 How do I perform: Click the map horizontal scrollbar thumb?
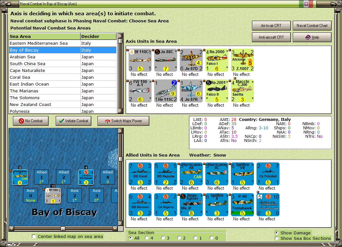click(x=63, y=229)
